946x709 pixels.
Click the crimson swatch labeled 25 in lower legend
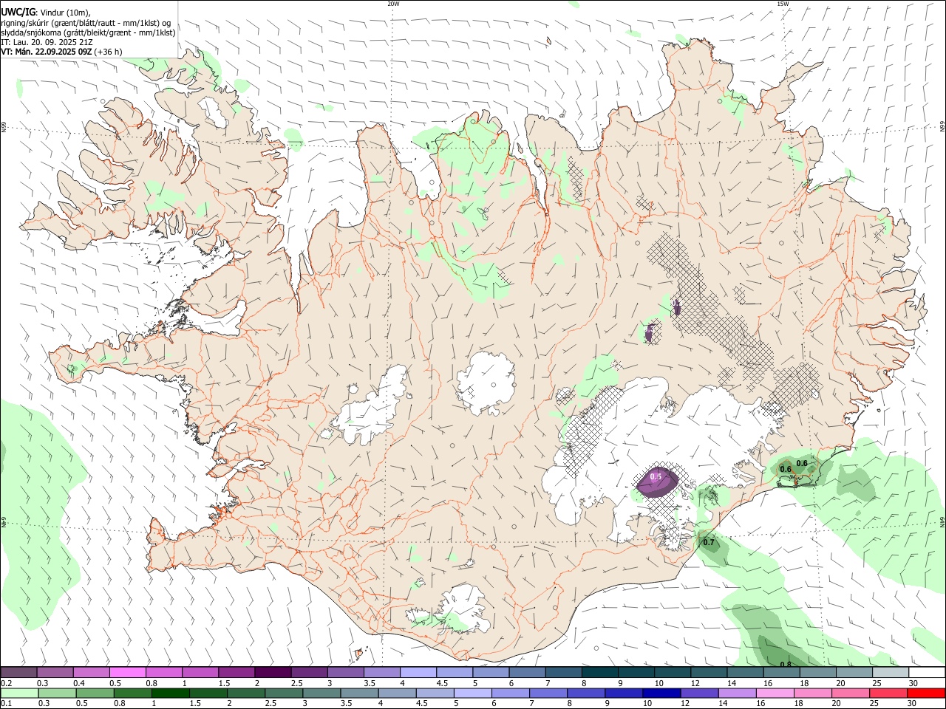(887, 693)
